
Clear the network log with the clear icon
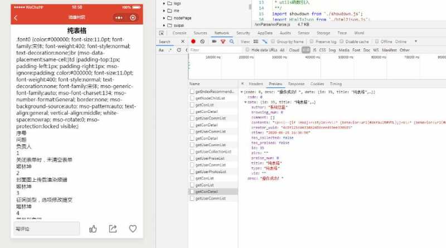coord(202,42)
